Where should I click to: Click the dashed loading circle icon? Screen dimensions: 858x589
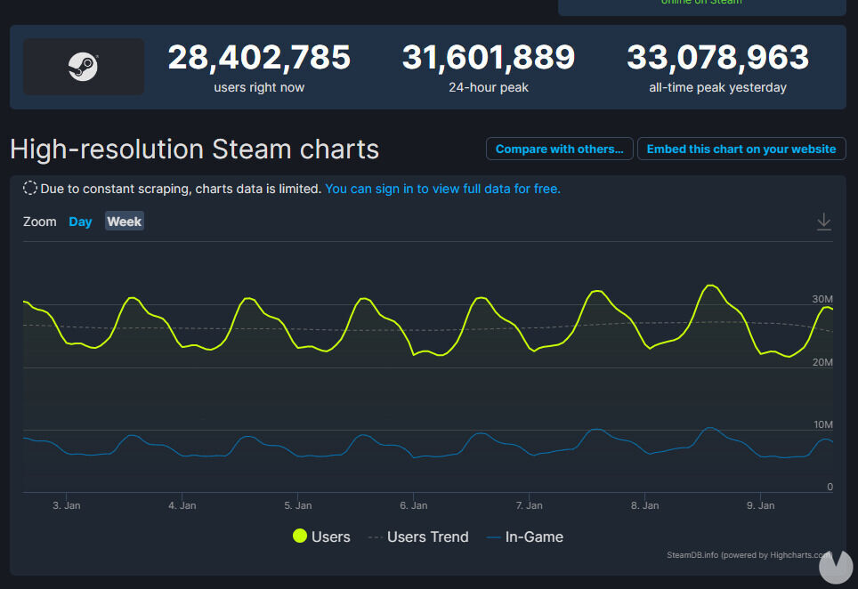(30, 188)
